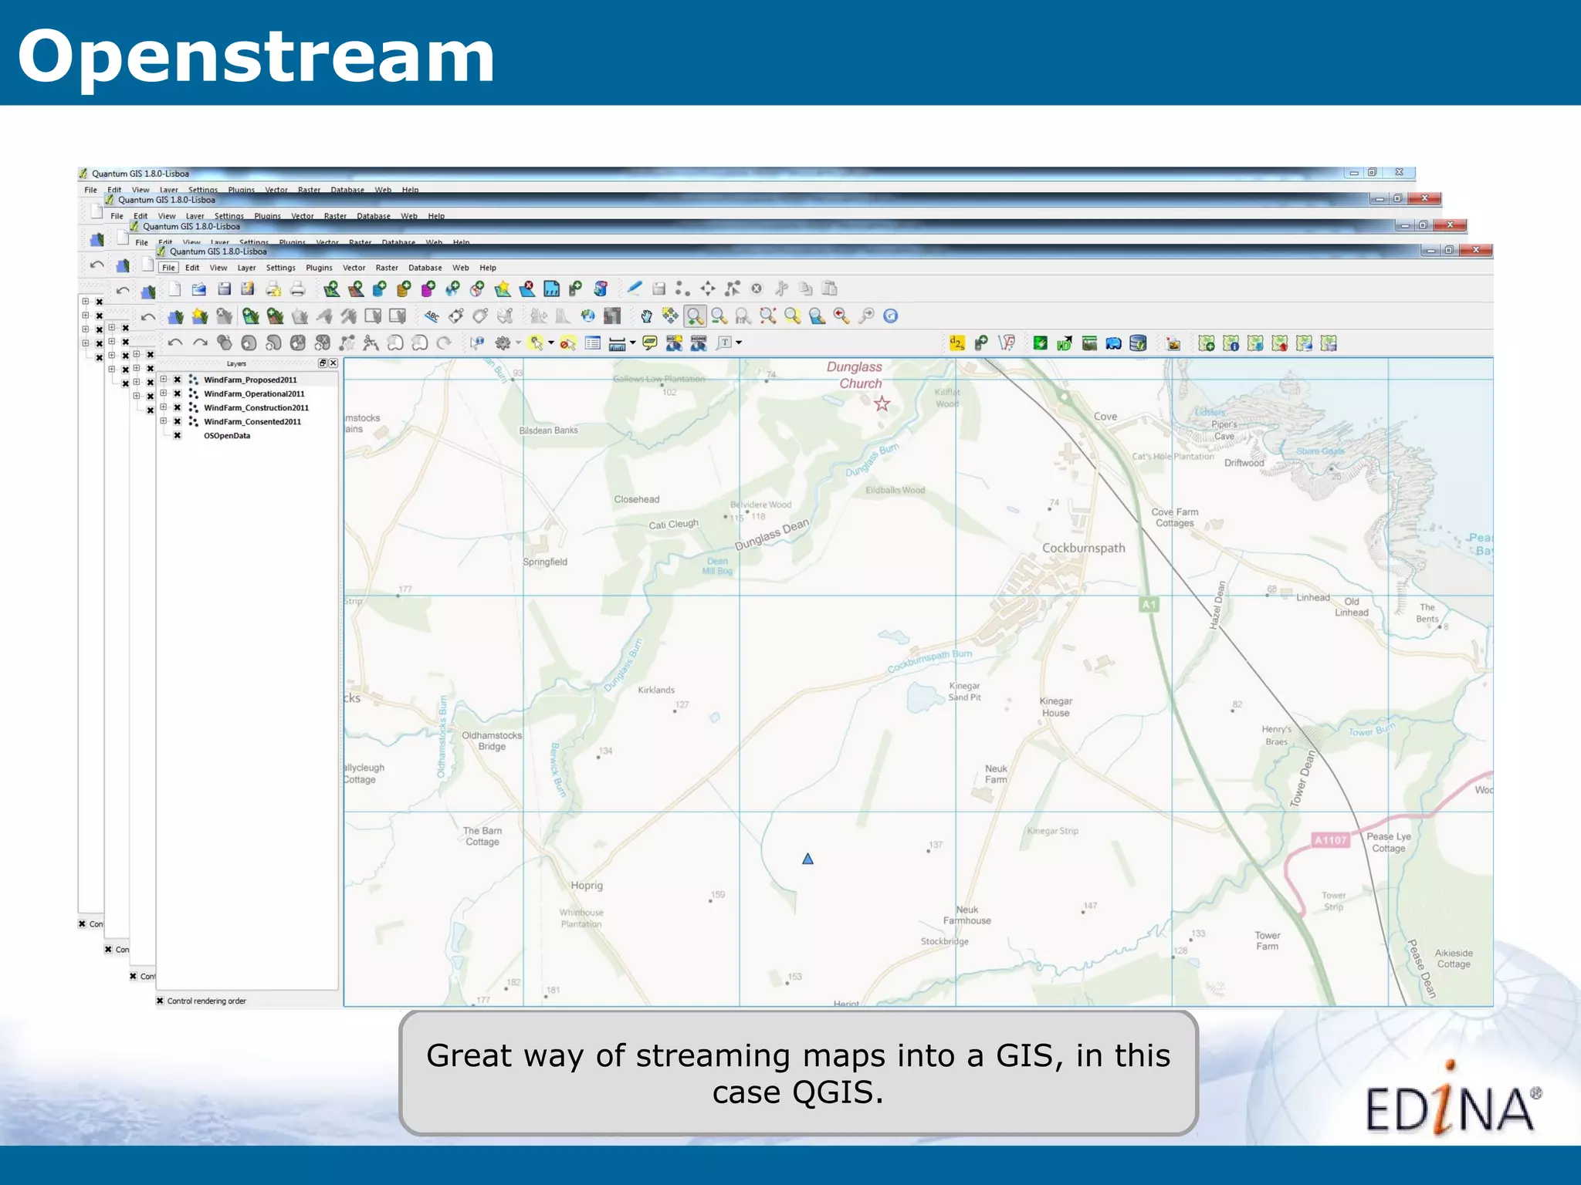Click the yellow d2s plugin icon

click(x=956, y=343)
